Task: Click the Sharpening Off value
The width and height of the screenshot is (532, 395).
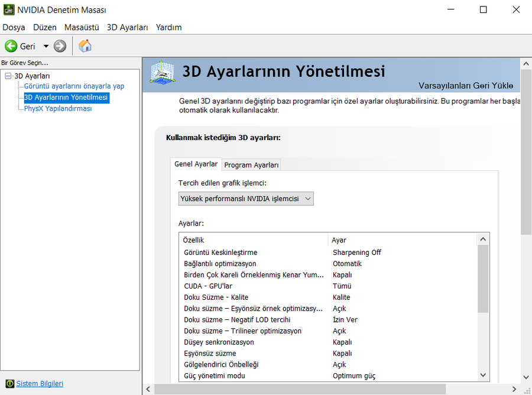Action: tap(356, 252)
